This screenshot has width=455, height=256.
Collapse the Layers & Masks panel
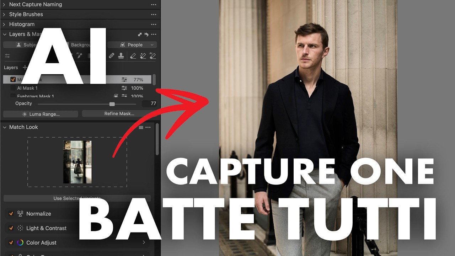pyautogui.click(x=5, y=34)
